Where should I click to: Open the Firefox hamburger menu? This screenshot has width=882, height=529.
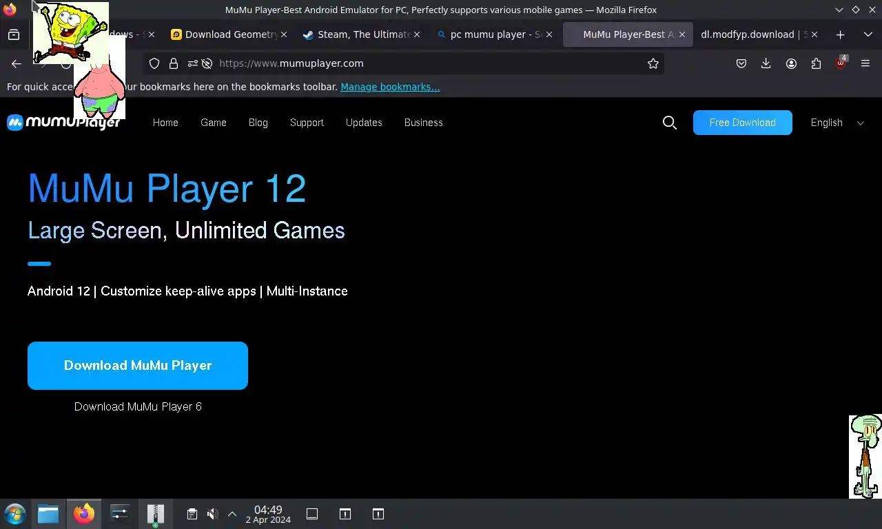tap(865, 63)
